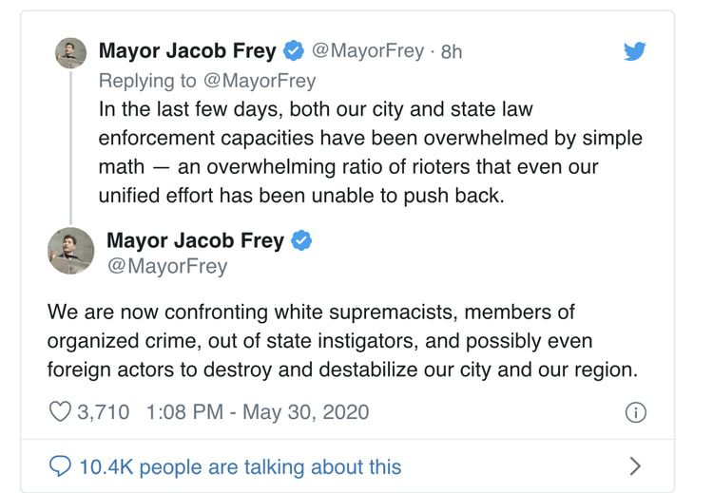Click Mayor Jacob Frey name in main tweet
Image resolution: width=713 pixels, height=493 pixels.
tap(195, 240)
